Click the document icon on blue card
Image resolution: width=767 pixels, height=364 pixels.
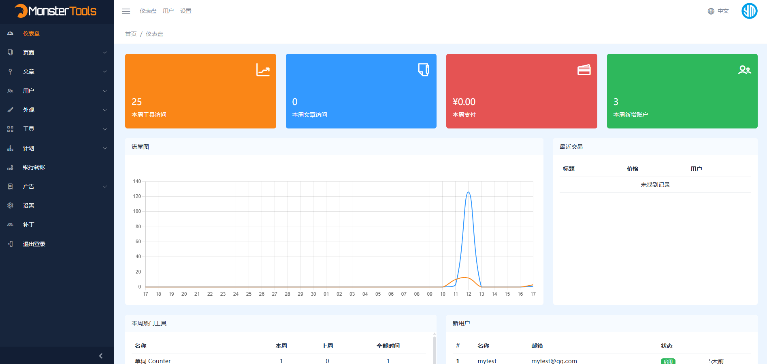point(423,69)
